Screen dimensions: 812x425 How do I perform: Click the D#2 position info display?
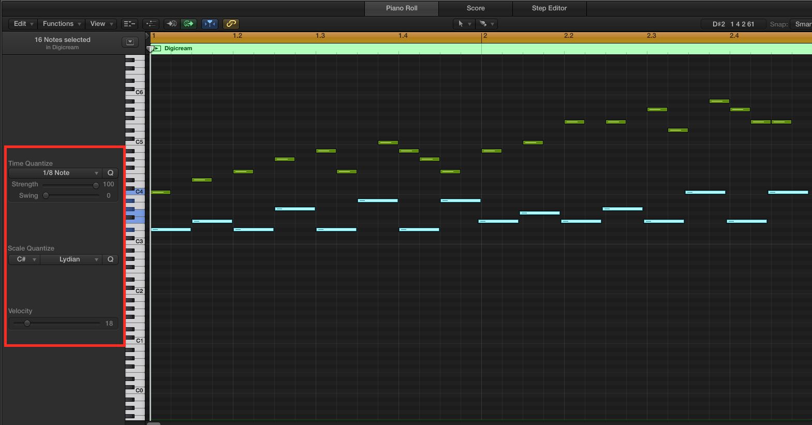733,24
